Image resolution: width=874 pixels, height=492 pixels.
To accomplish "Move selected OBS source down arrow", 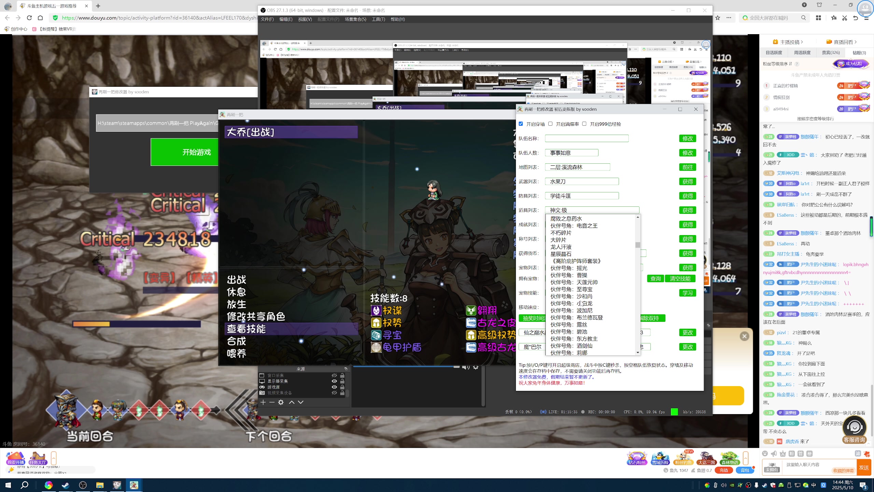I will [300, 402].
